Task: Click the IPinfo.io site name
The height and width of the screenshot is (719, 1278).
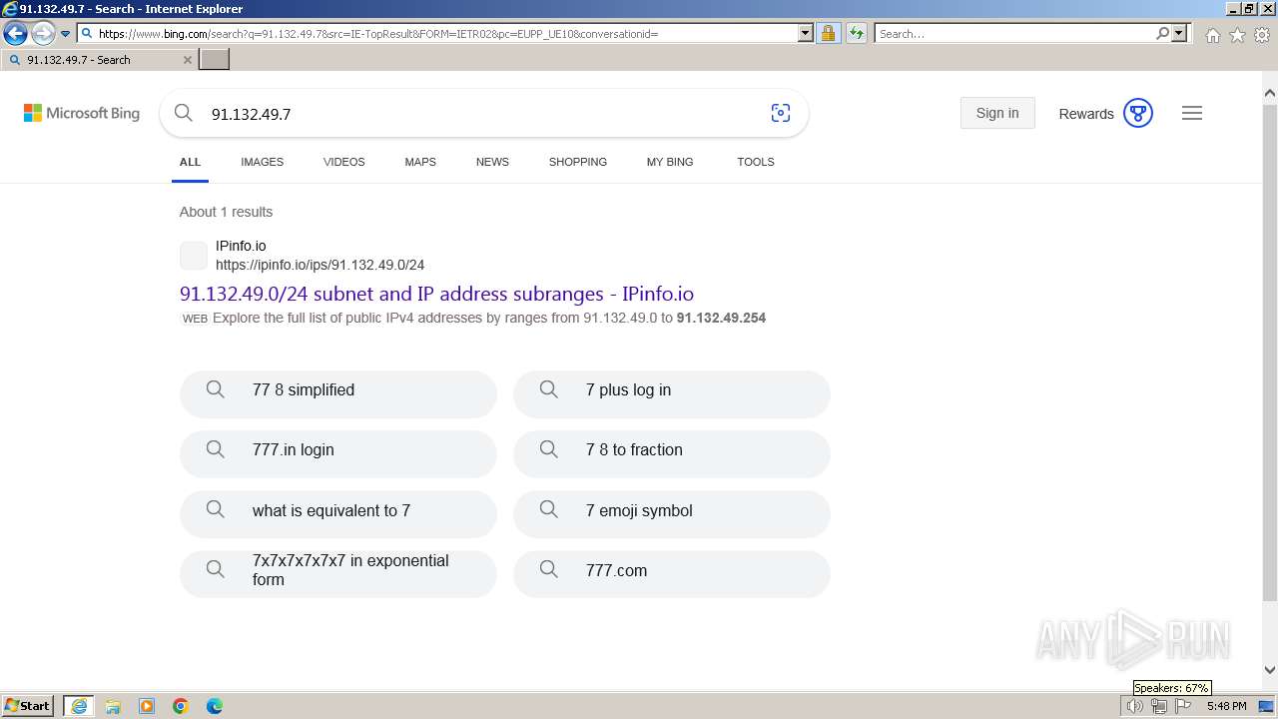Action: [241, 246]
